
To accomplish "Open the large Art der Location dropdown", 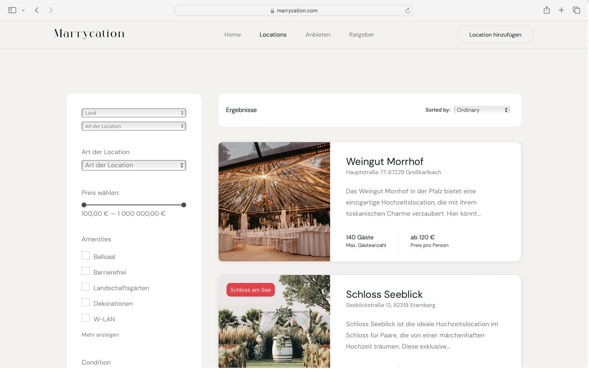I will tap(134, 165).
